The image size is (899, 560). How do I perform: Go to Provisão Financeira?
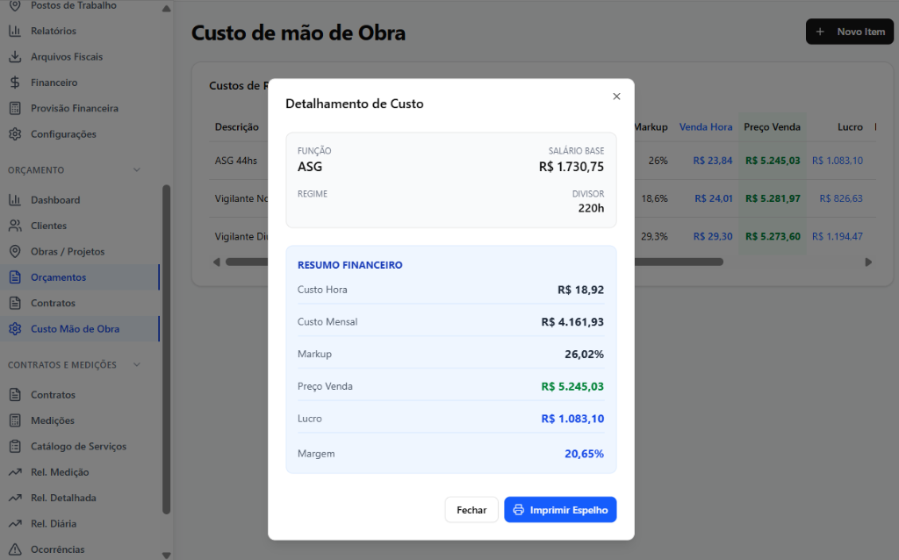pyautogui.click(x=75, y=108)
